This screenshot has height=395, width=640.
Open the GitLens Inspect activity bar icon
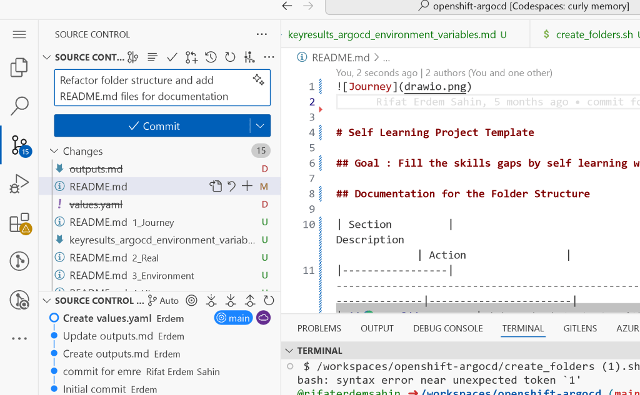click(x=19, y=300)
